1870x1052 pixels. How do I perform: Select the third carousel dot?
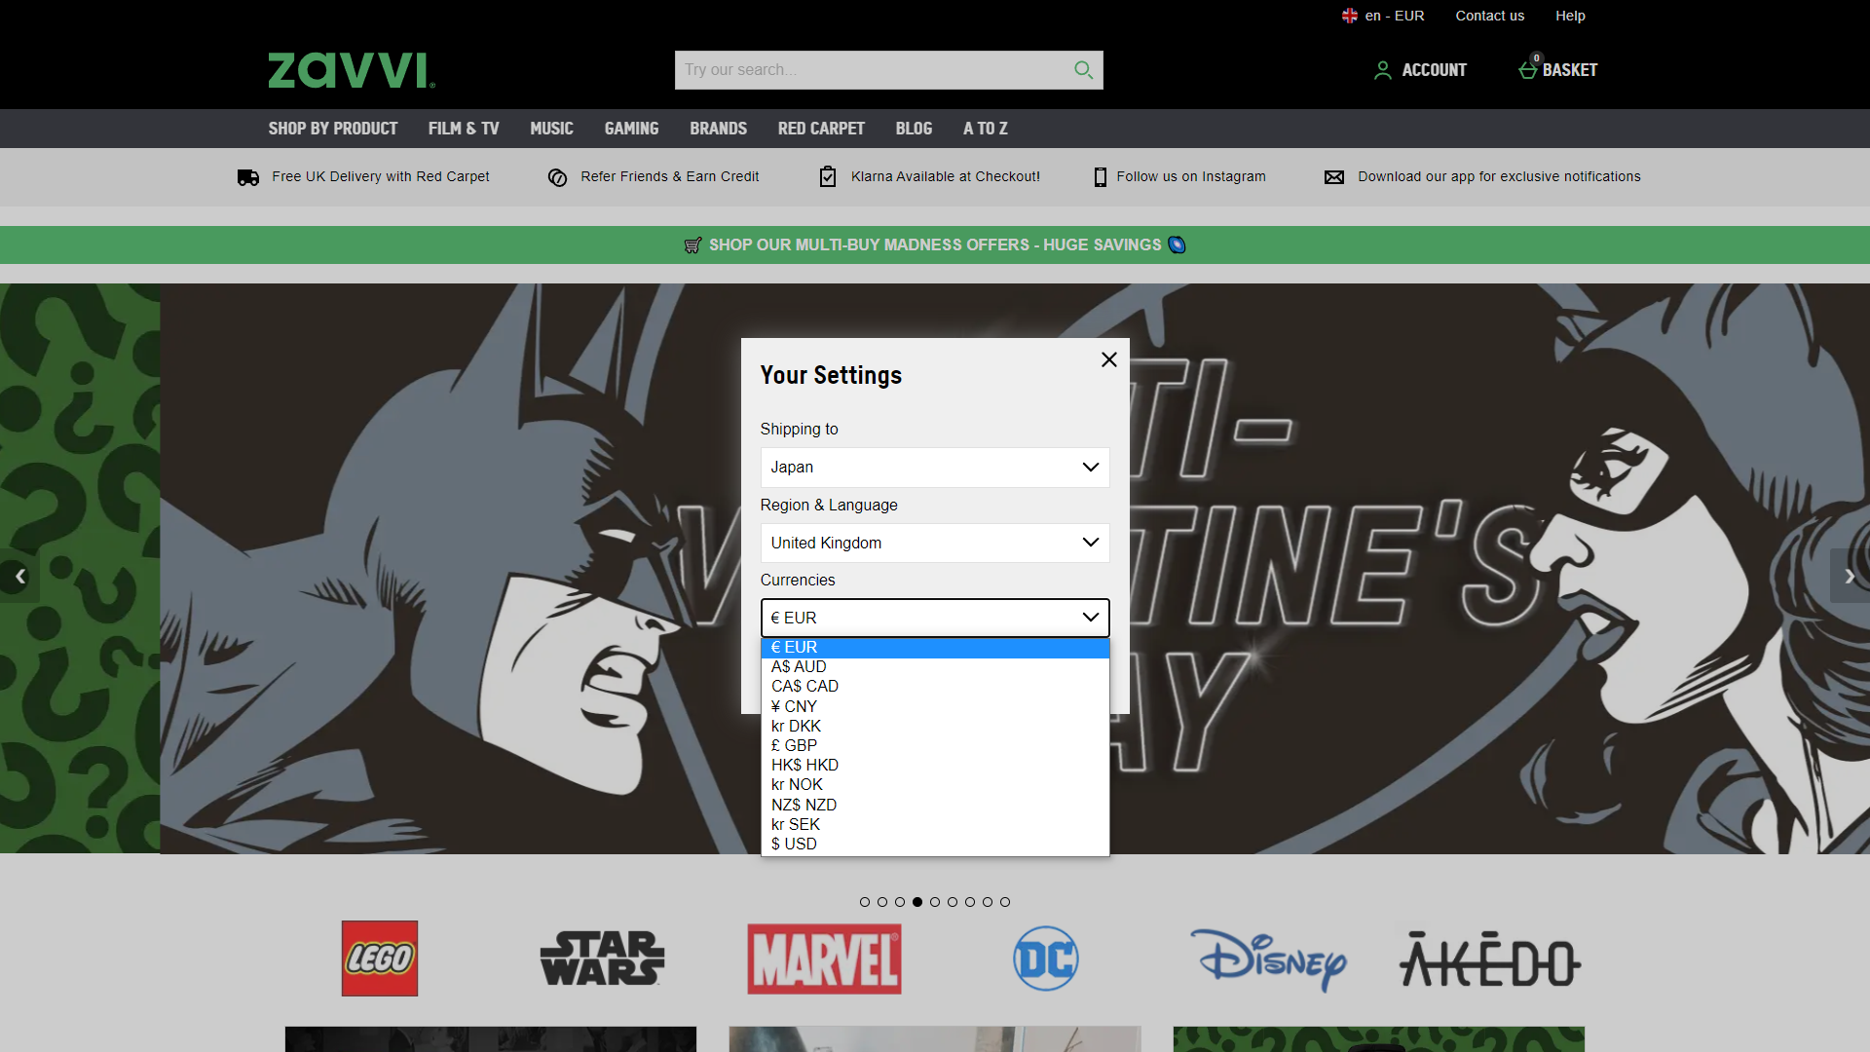pos(900,902)
